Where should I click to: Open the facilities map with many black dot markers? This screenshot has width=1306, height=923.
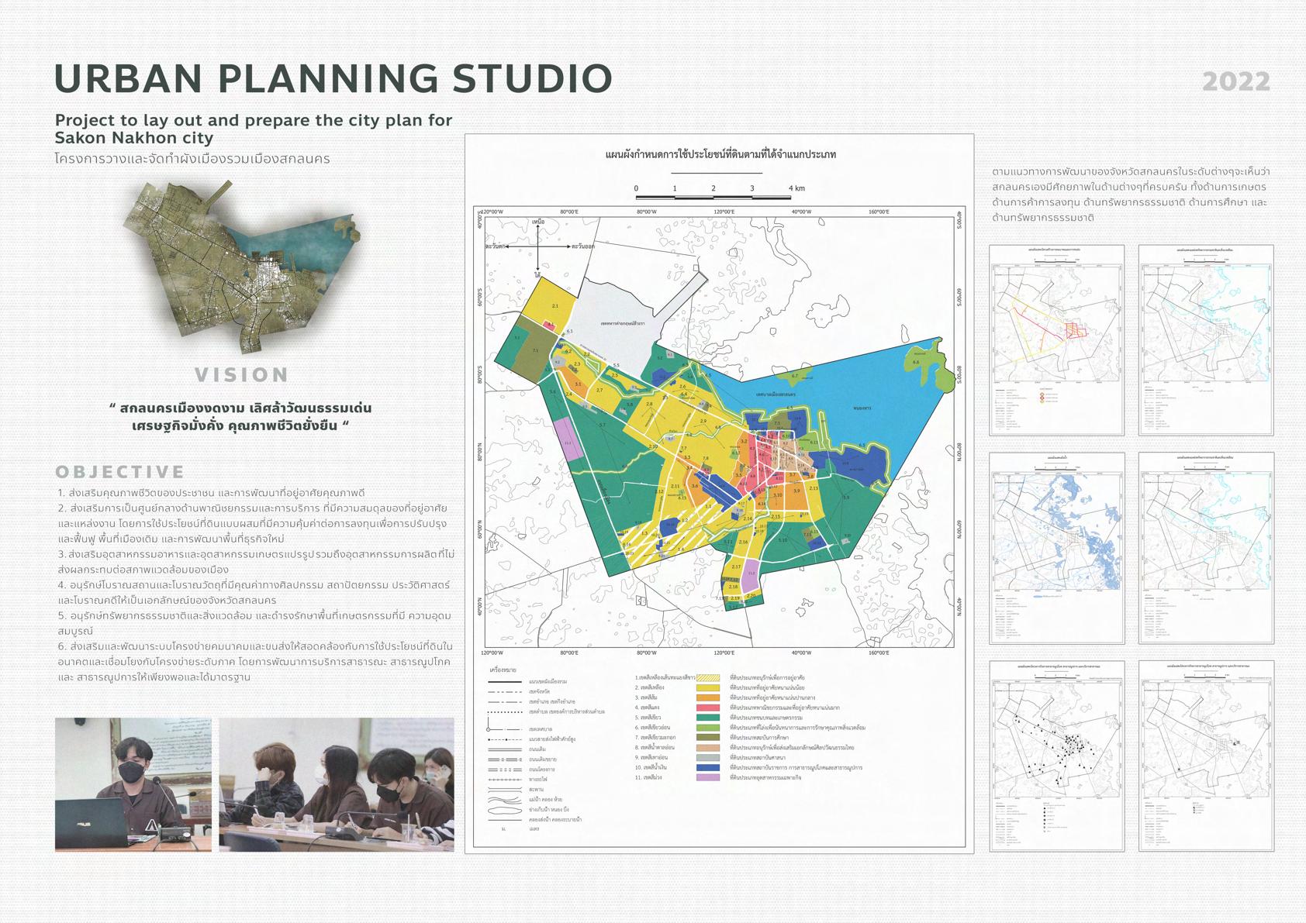(x=1056, y=756)
